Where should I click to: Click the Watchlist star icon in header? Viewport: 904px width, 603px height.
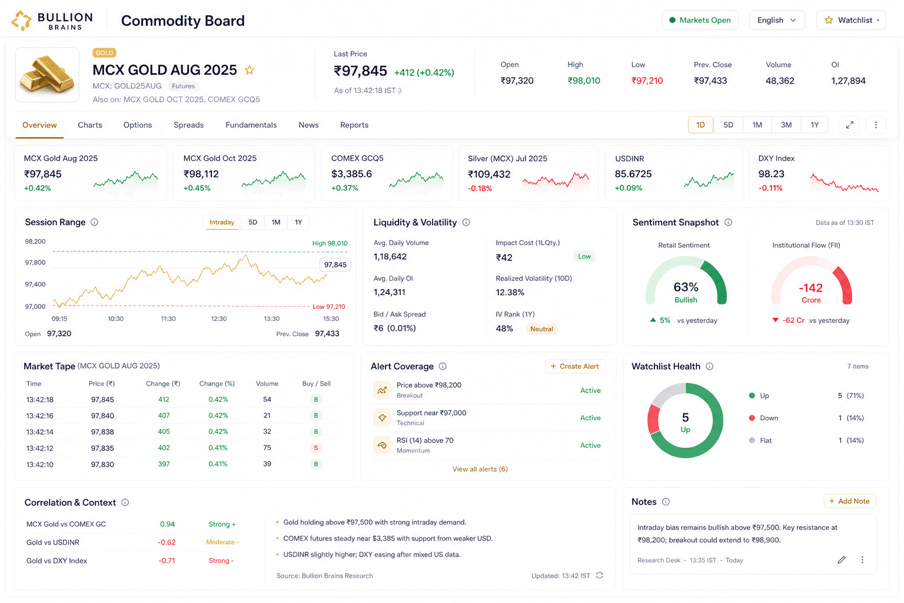(x=829, y=20)
